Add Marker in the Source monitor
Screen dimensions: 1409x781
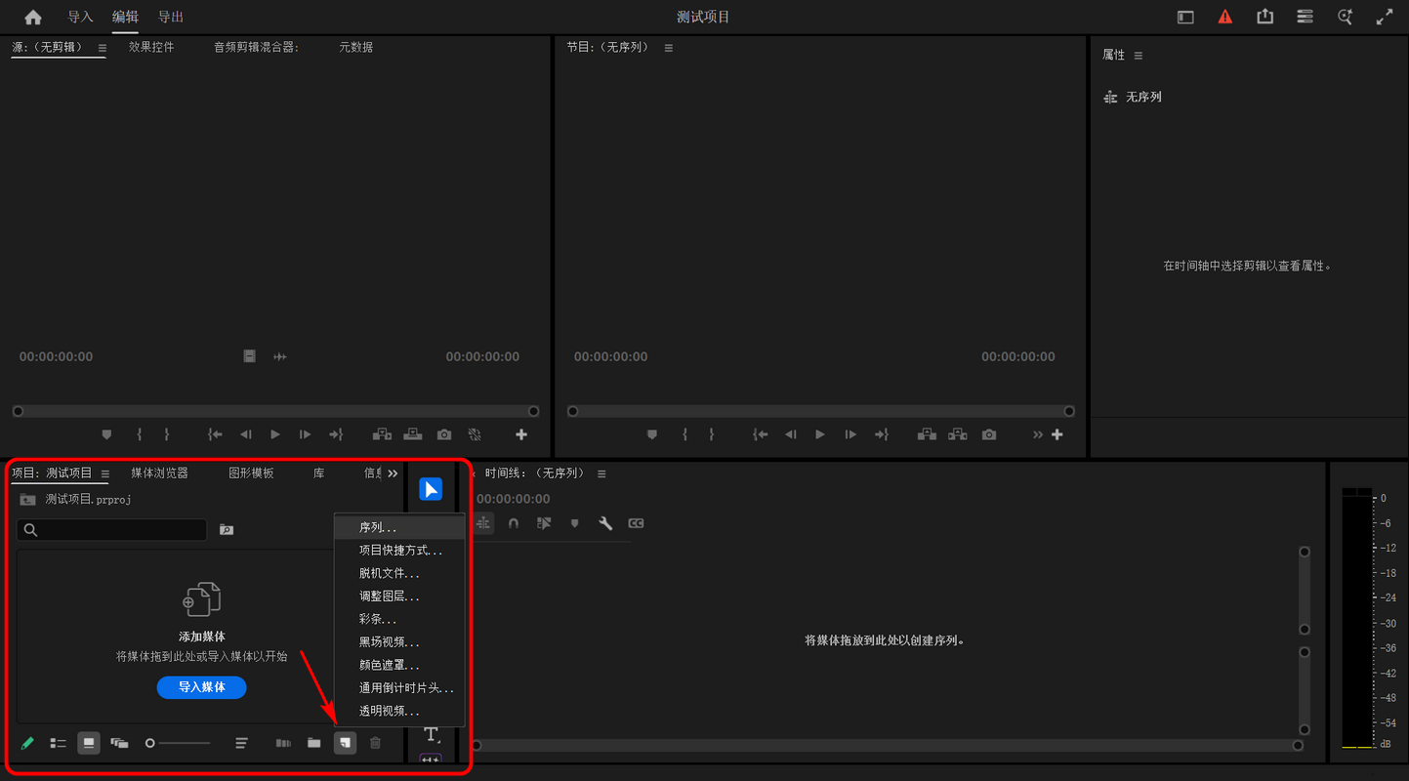(x=106, y=434)
